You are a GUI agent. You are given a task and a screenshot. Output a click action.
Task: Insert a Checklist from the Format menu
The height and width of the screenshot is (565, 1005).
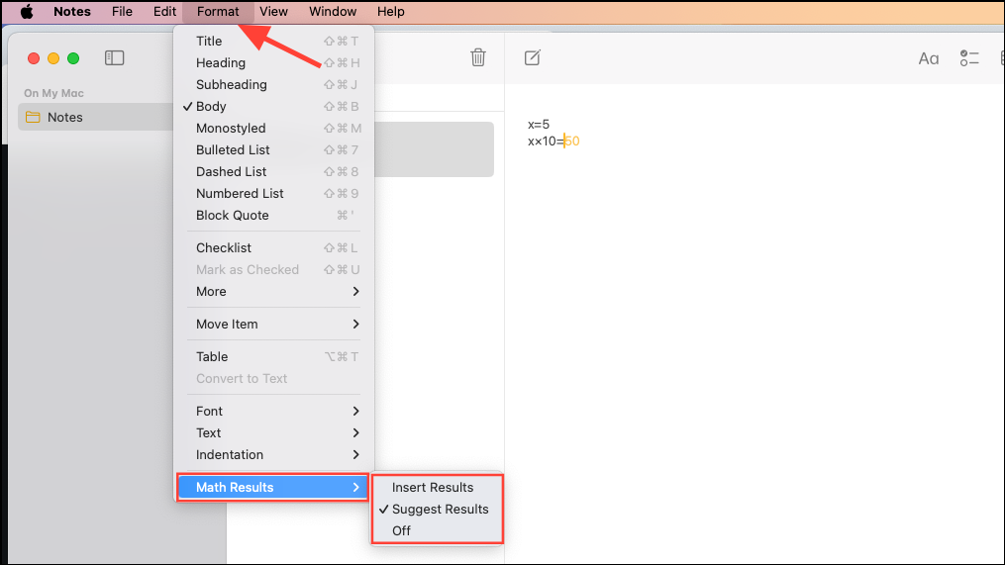(273, 248)
